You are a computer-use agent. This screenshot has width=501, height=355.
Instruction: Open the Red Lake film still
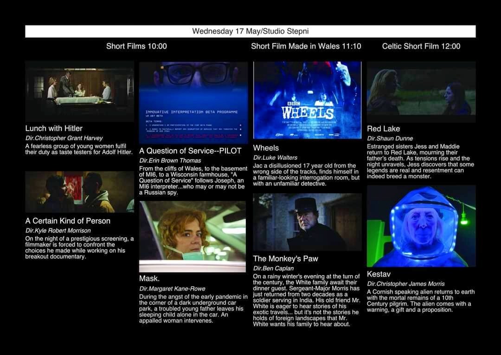point(421,92)
